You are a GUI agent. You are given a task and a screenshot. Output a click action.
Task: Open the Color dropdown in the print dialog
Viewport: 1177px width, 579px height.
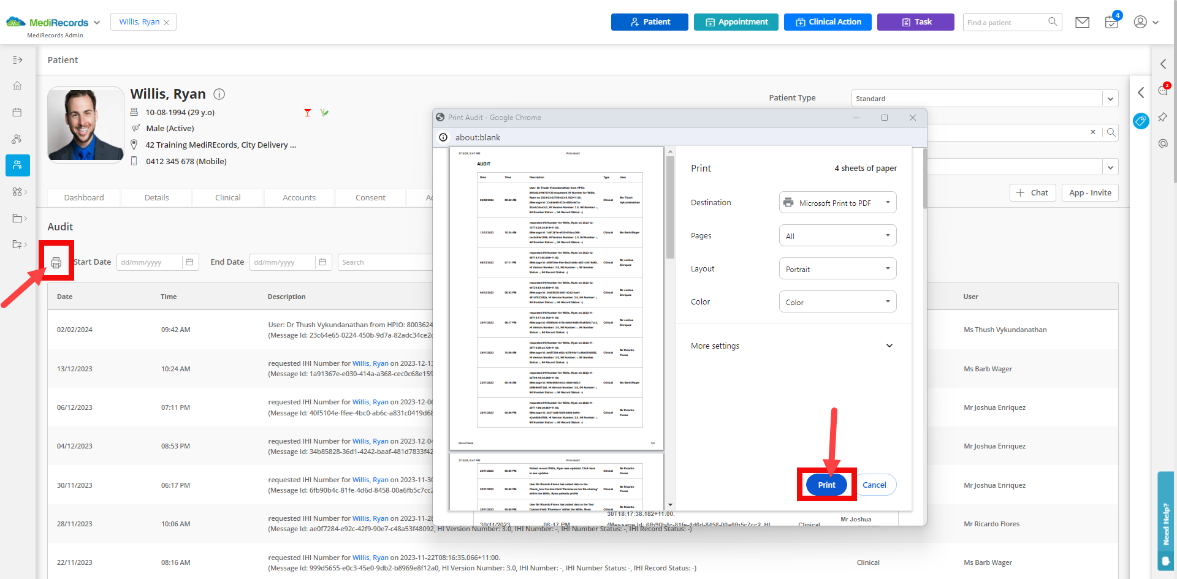[837, 301]
